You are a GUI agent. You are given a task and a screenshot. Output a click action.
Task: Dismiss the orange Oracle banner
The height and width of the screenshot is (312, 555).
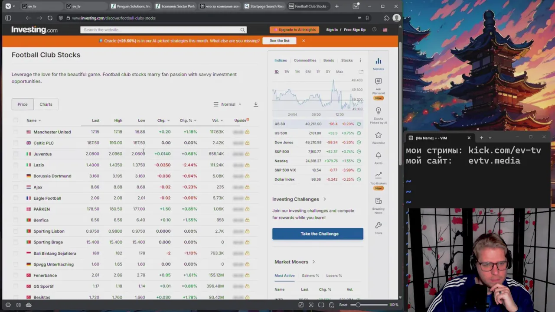pos(303,41)
